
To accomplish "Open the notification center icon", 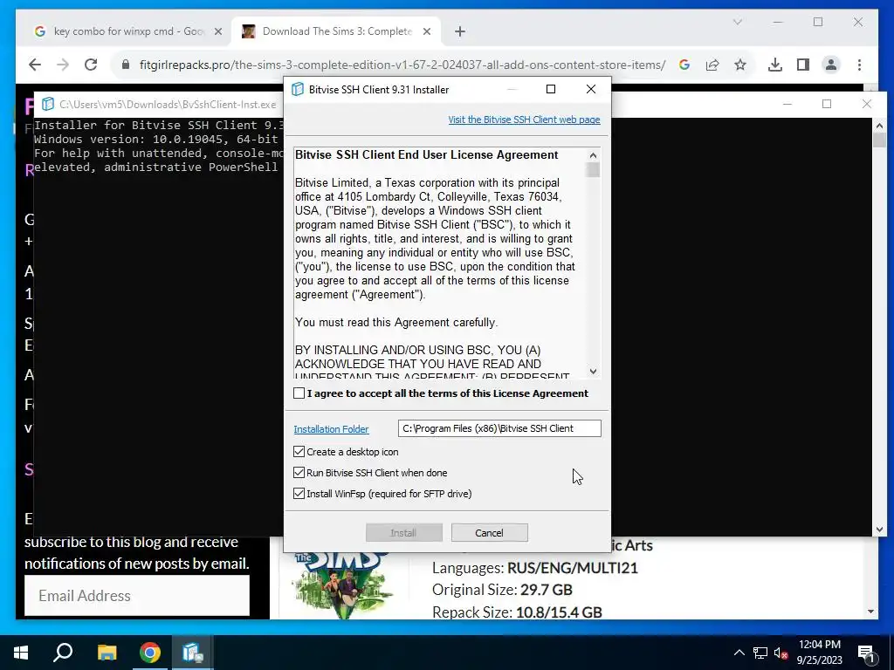I will [x=866, y=653].
